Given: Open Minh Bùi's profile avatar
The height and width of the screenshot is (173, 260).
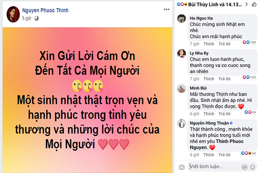Looking at the screenshot, I should point(182,89).
